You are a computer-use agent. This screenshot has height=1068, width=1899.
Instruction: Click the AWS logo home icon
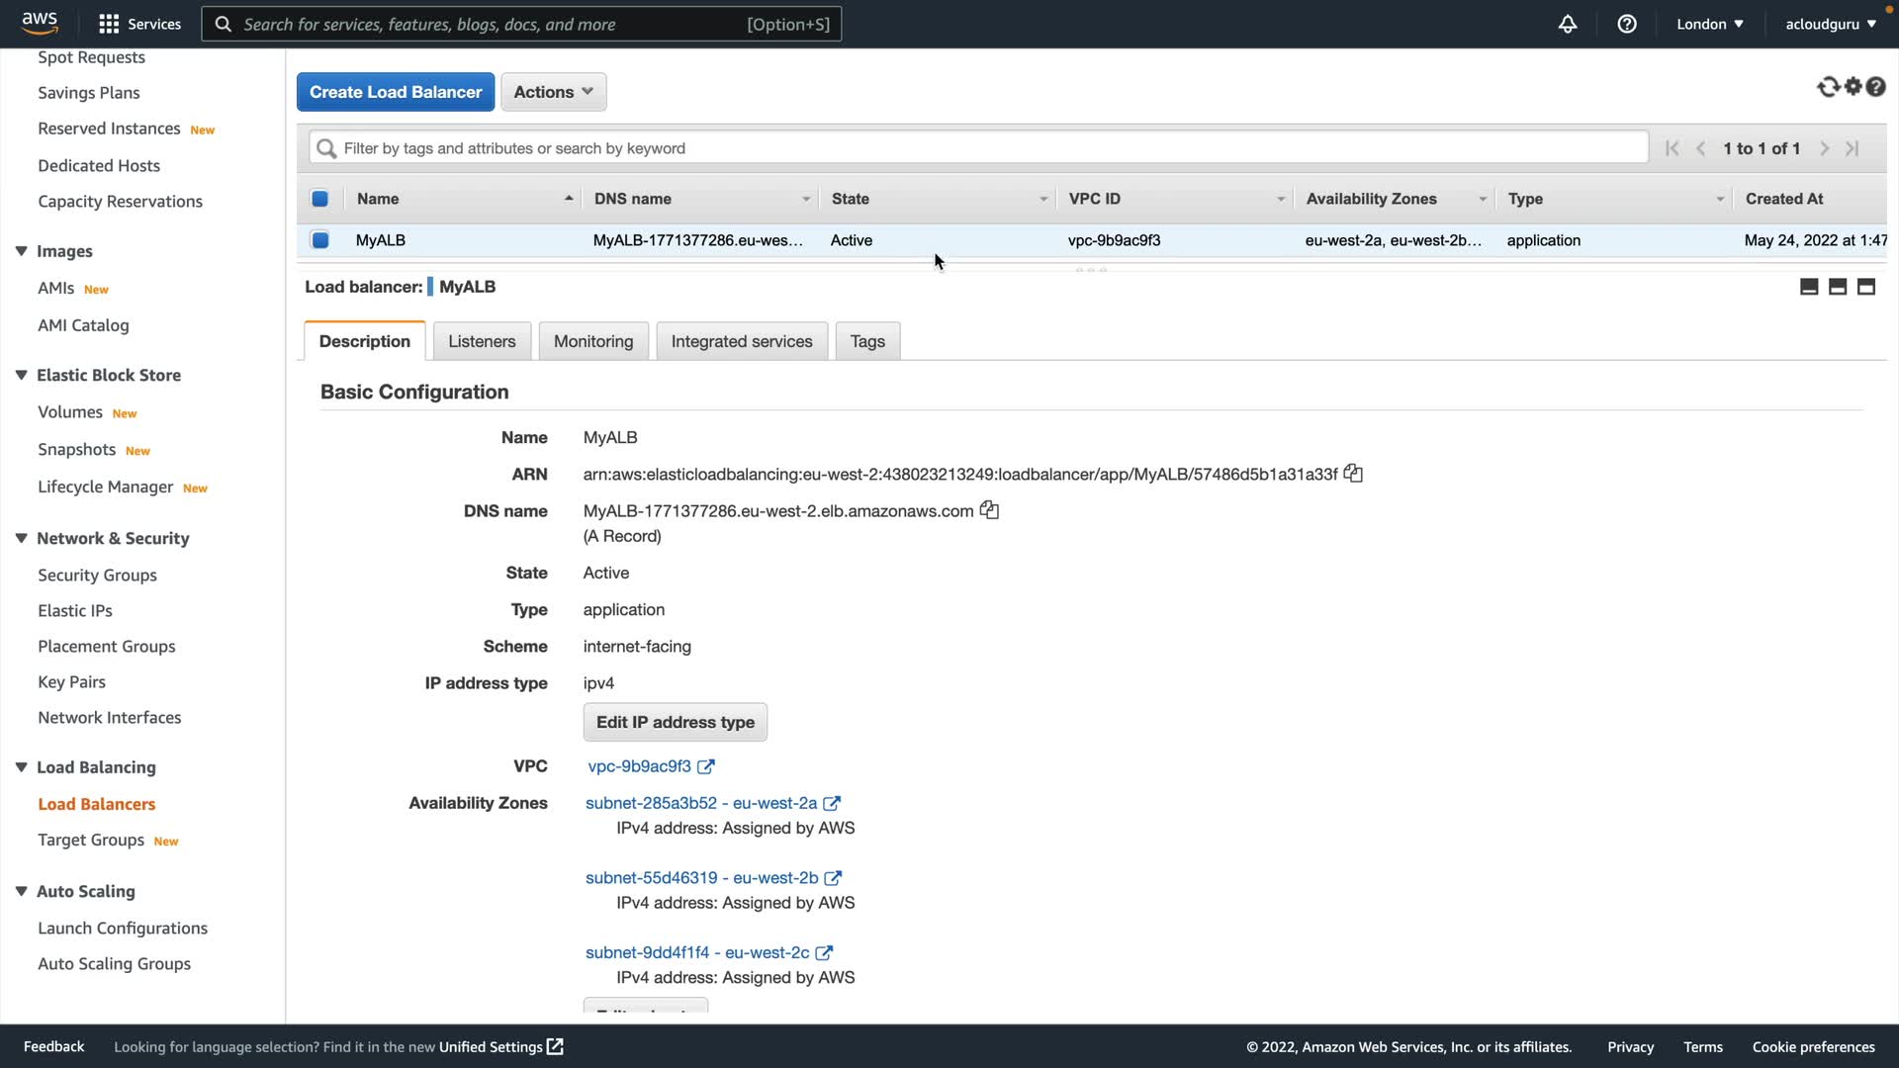[x=40, y=22]
